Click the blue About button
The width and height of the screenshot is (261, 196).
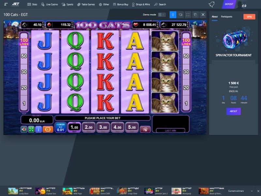point(233,111)
